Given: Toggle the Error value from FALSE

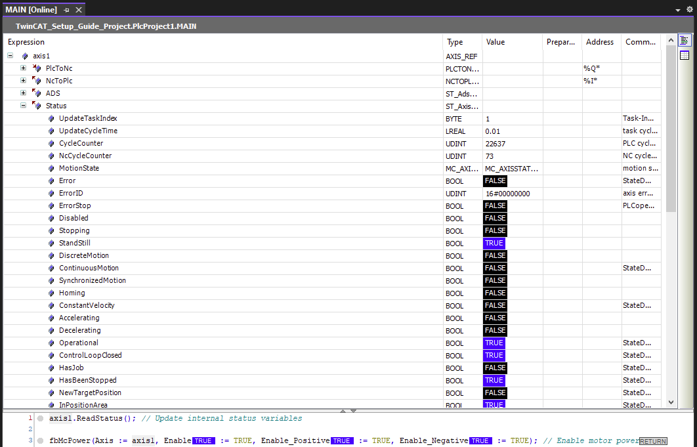Looking at the screenshot, I should (495, 181).
